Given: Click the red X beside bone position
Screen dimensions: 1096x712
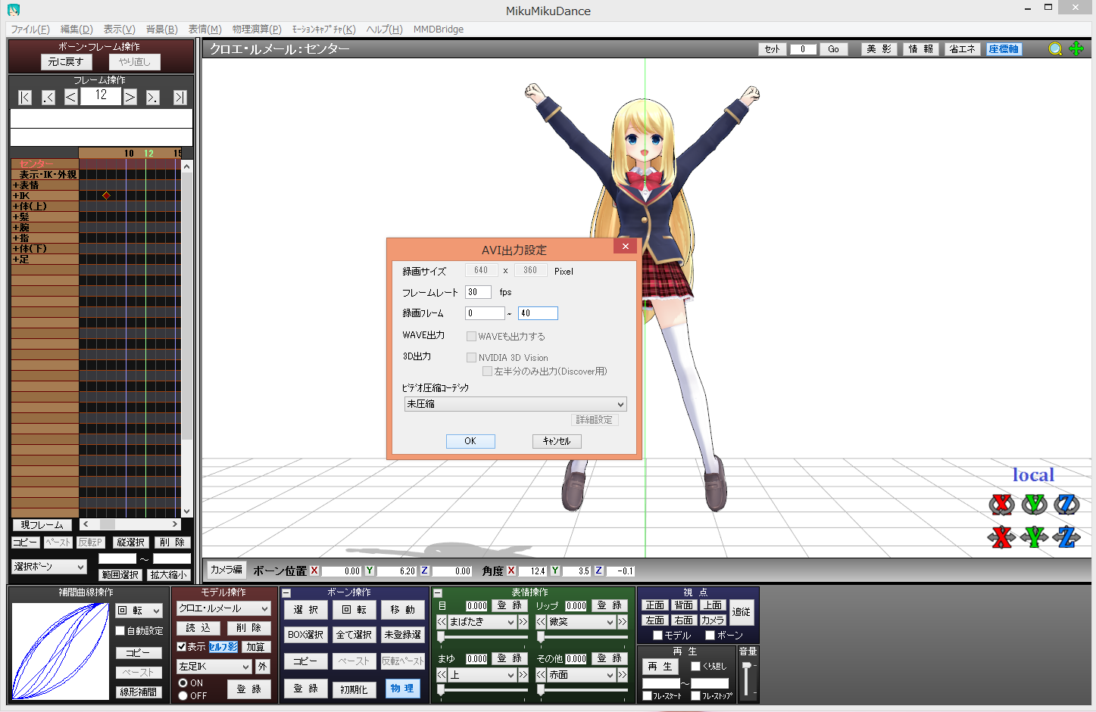Looking at the screenshot, I should pyautogui.click(x=314, y=571).
